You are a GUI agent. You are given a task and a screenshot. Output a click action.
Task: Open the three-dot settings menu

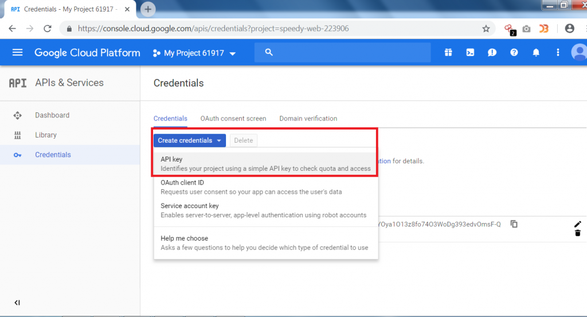click(558, 53)
